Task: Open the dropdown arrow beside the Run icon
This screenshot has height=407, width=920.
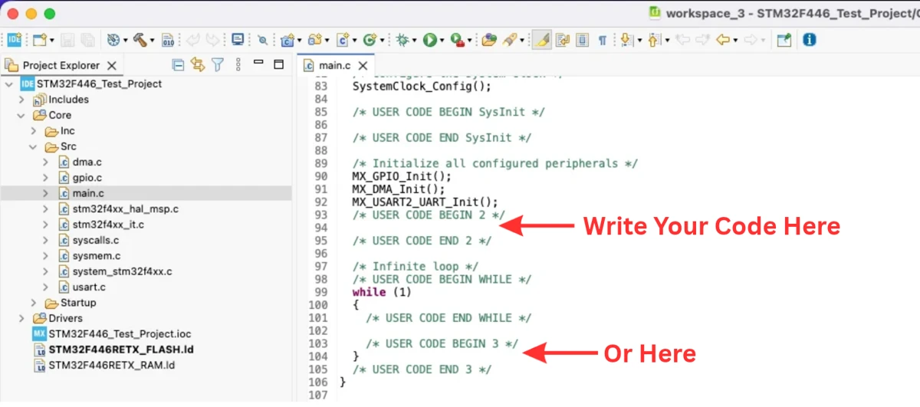Action: 442,41
